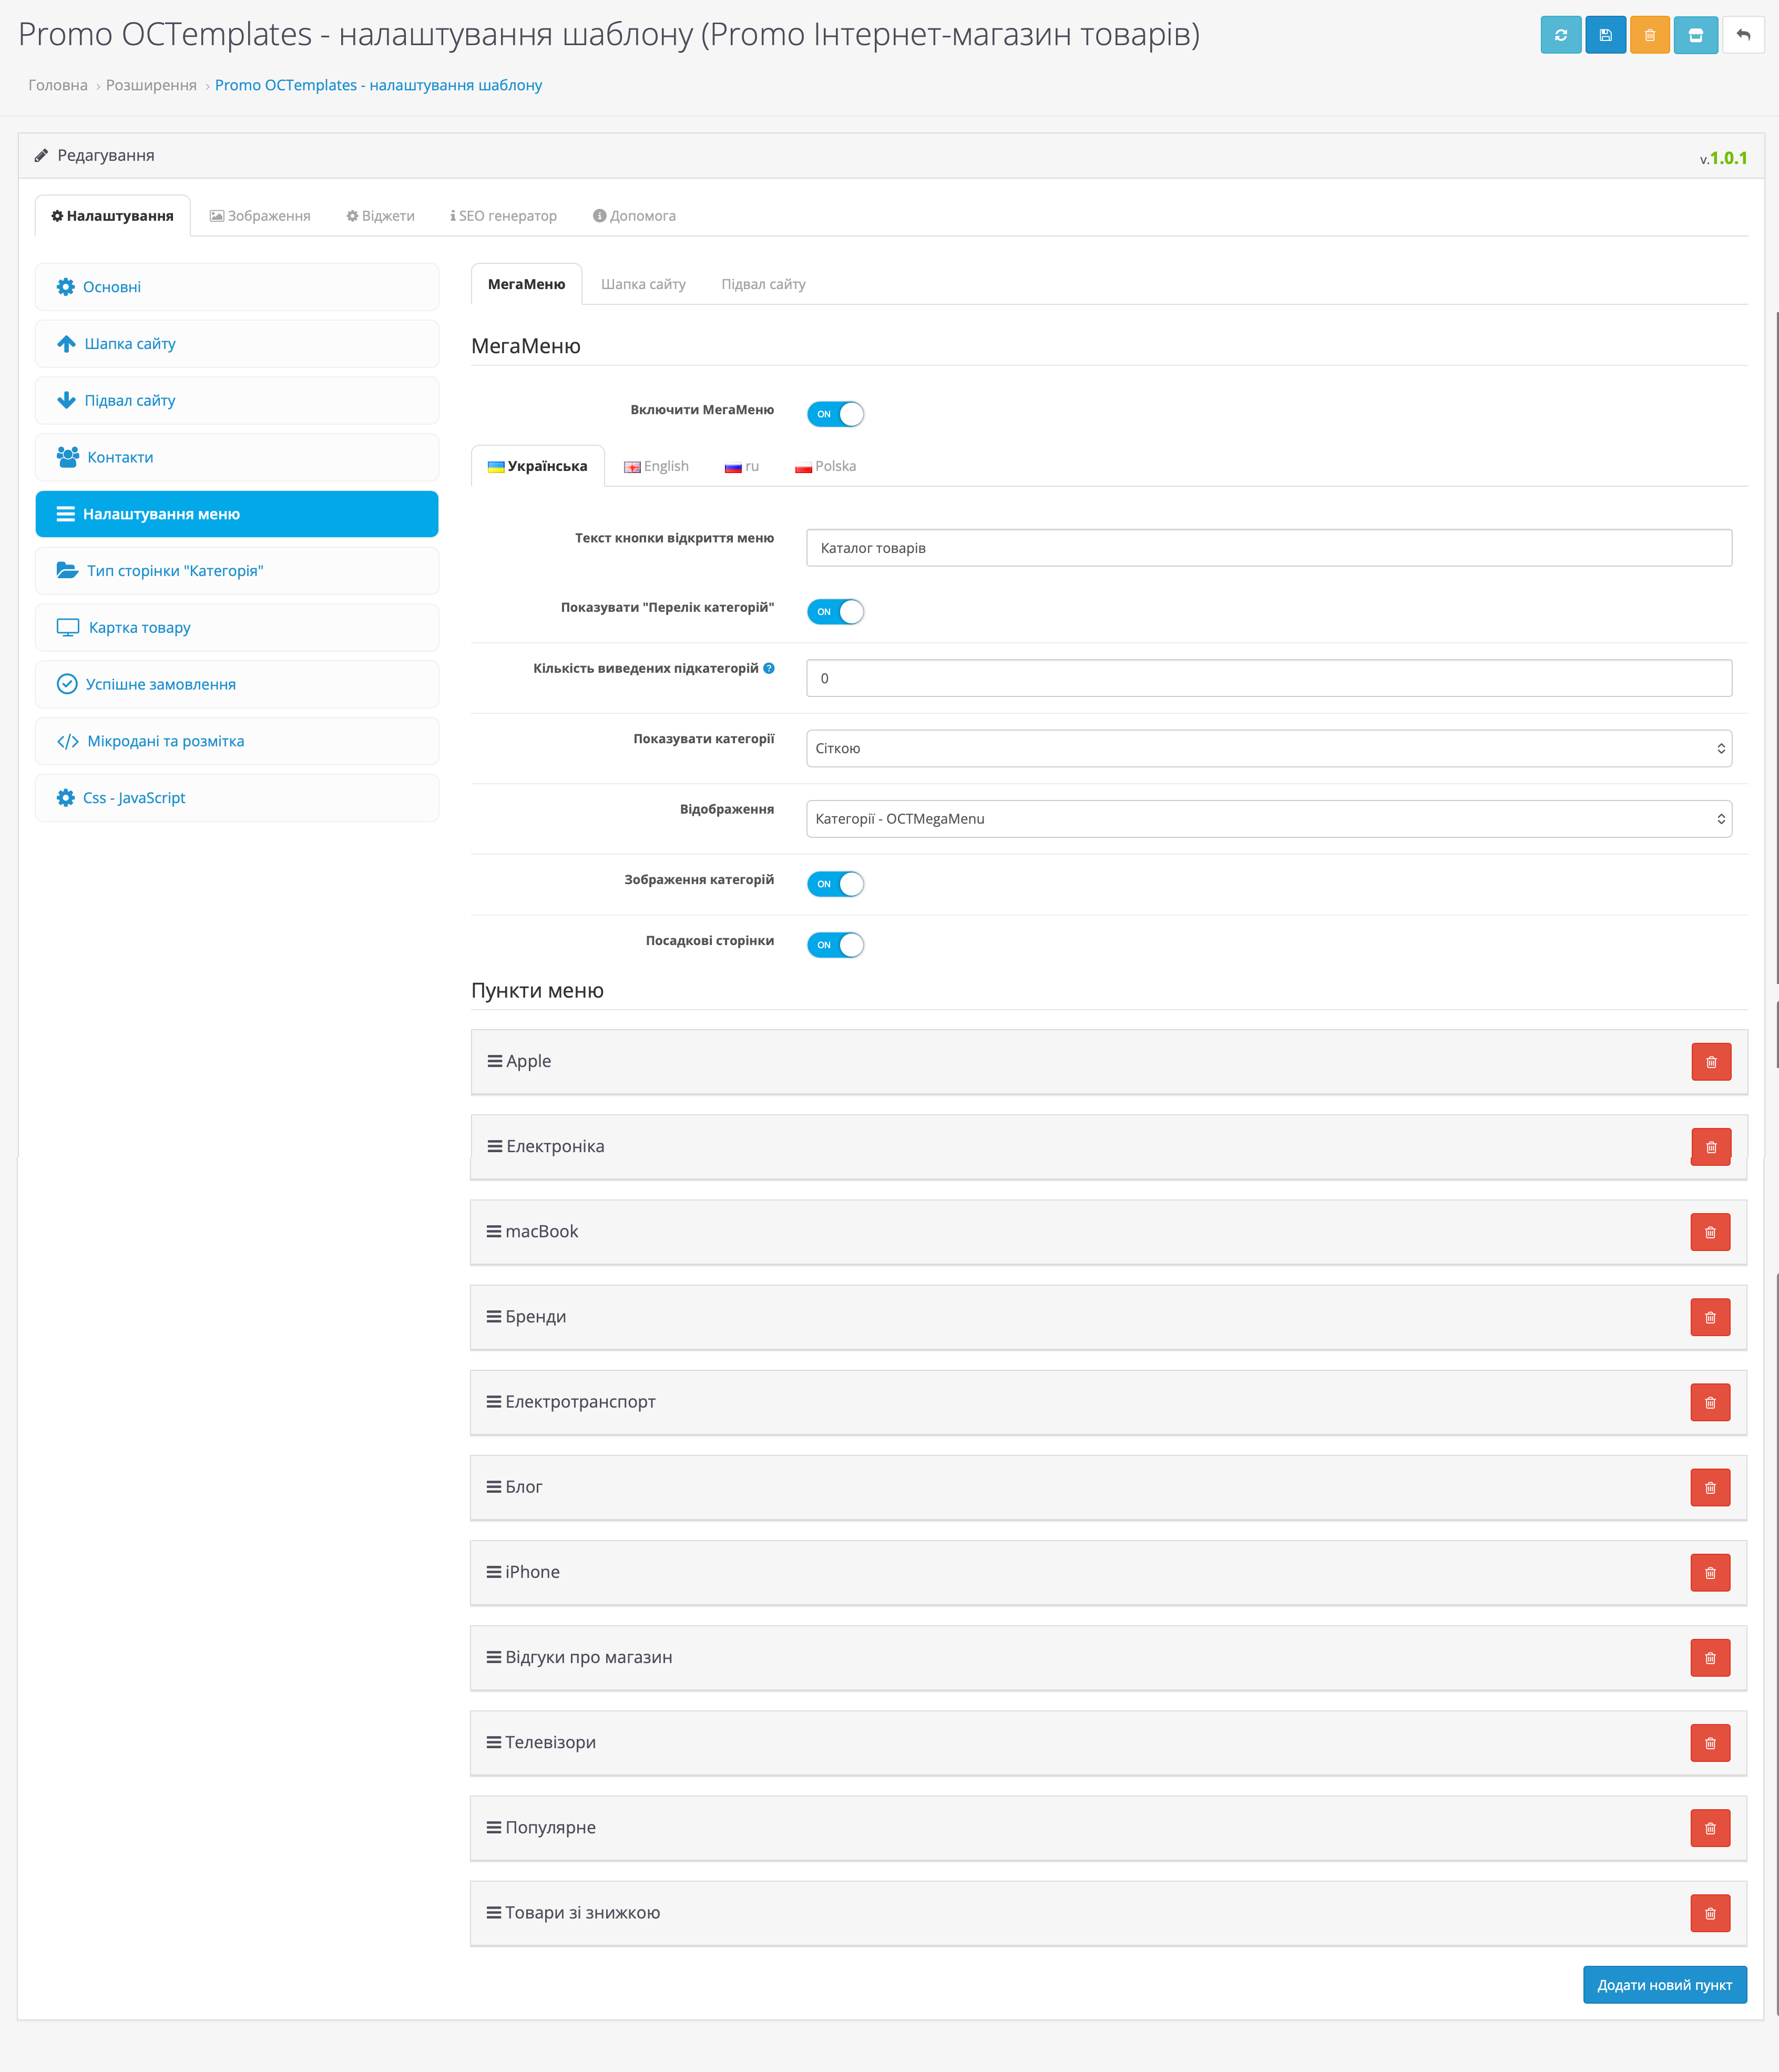Click help icon beside Кількість виведених підкатегорій

(769, 668)
